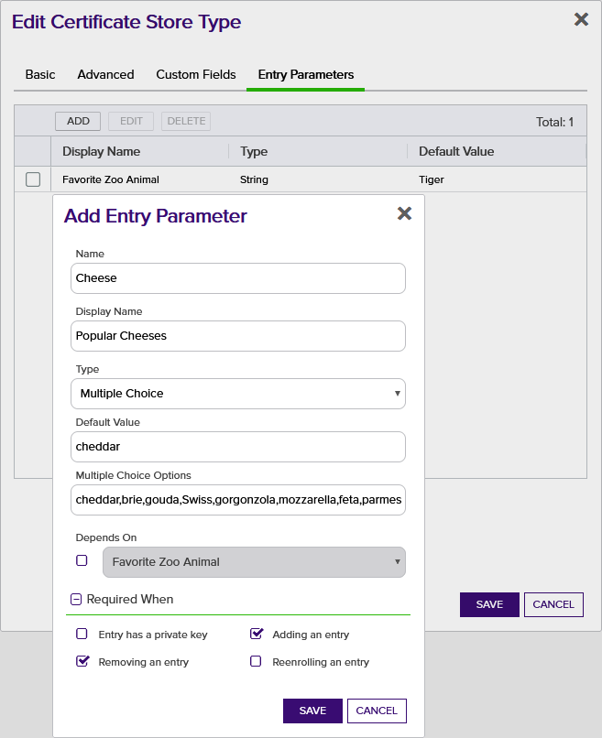Close the Add Entry Parameter dialog

(404, 213)
